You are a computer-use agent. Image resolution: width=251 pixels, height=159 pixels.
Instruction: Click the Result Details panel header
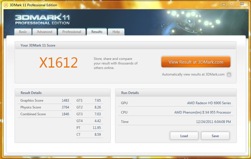[31, 93]
